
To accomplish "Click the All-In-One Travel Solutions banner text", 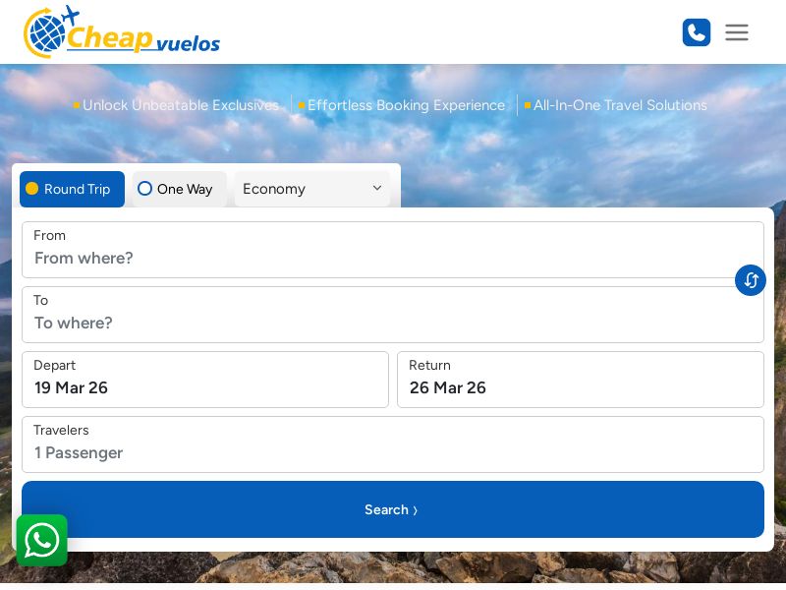I will pyautogui.click(x=620, y=105).
